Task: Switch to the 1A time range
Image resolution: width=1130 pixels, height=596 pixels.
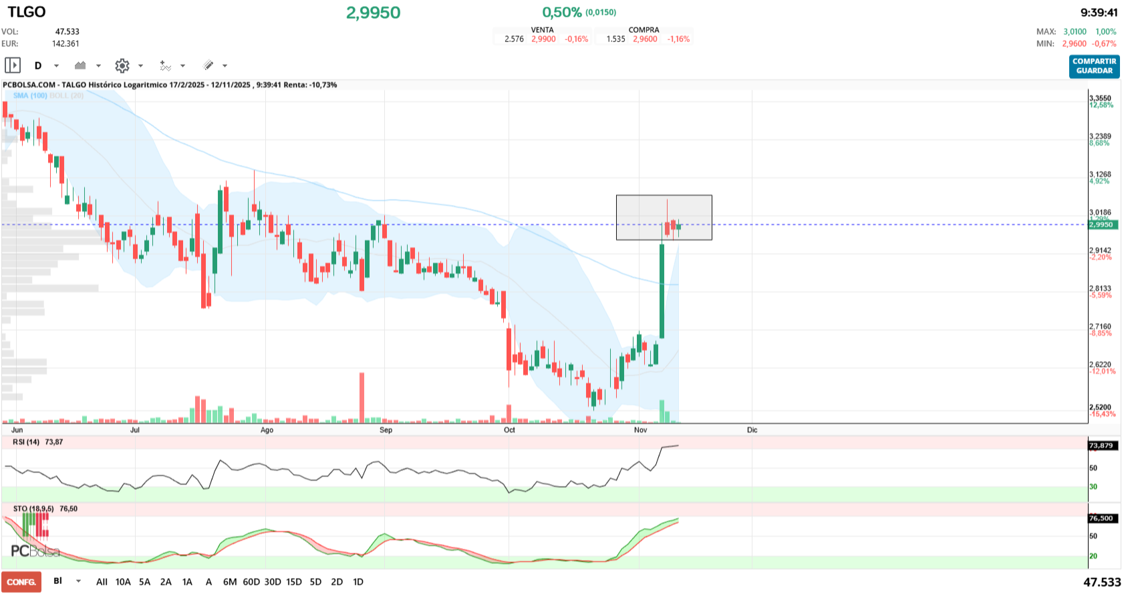Action: (x=187, y=582)
